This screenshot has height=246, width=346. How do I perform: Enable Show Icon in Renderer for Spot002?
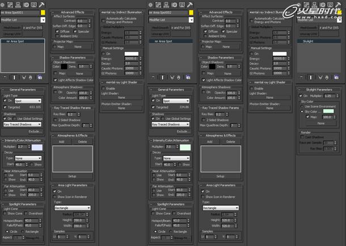click(203, 197)
